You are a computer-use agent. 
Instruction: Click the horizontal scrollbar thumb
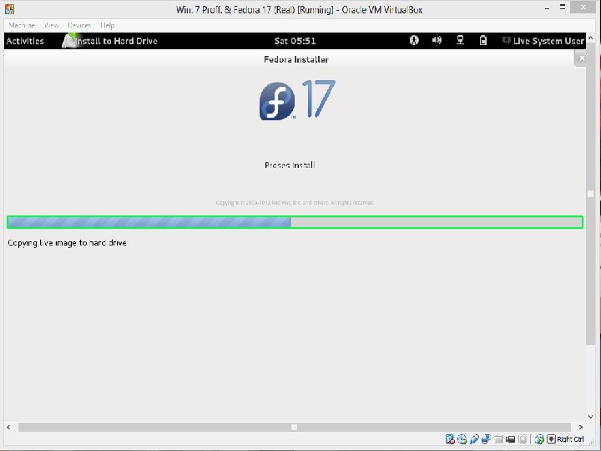click(295, 427)
